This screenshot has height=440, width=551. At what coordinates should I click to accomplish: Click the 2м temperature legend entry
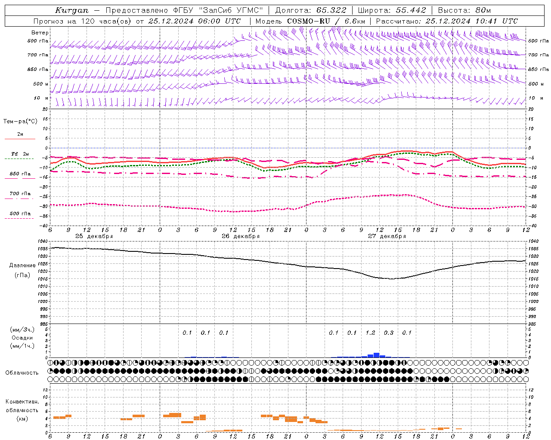click(20, 134)
